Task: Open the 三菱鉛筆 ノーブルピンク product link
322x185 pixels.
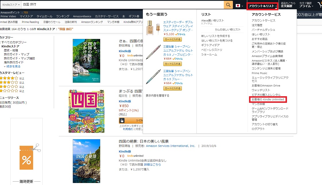Action: [x=178, y=51]
